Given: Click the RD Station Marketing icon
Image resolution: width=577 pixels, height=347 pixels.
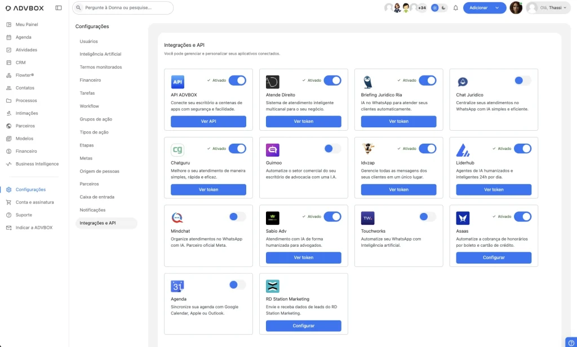Looking at the screenshot, I should point(273,286).
